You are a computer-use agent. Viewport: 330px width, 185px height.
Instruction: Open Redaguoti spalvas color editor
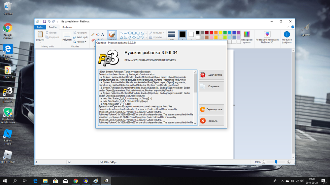[x=247, y=37]
